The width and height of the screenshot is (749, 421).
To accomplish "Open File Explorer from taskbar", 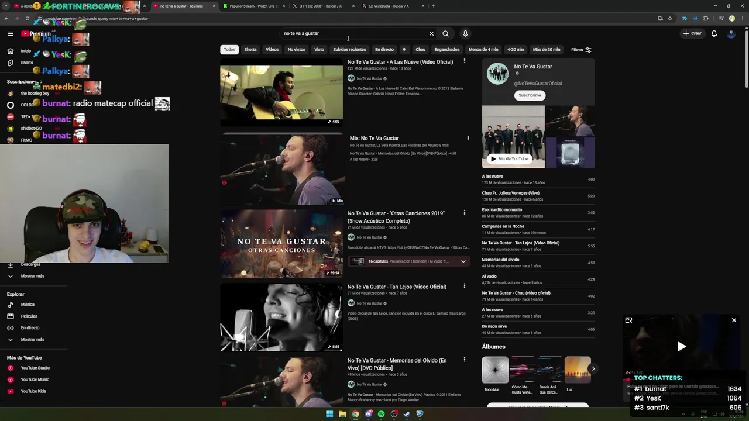I will coord(342,414).
